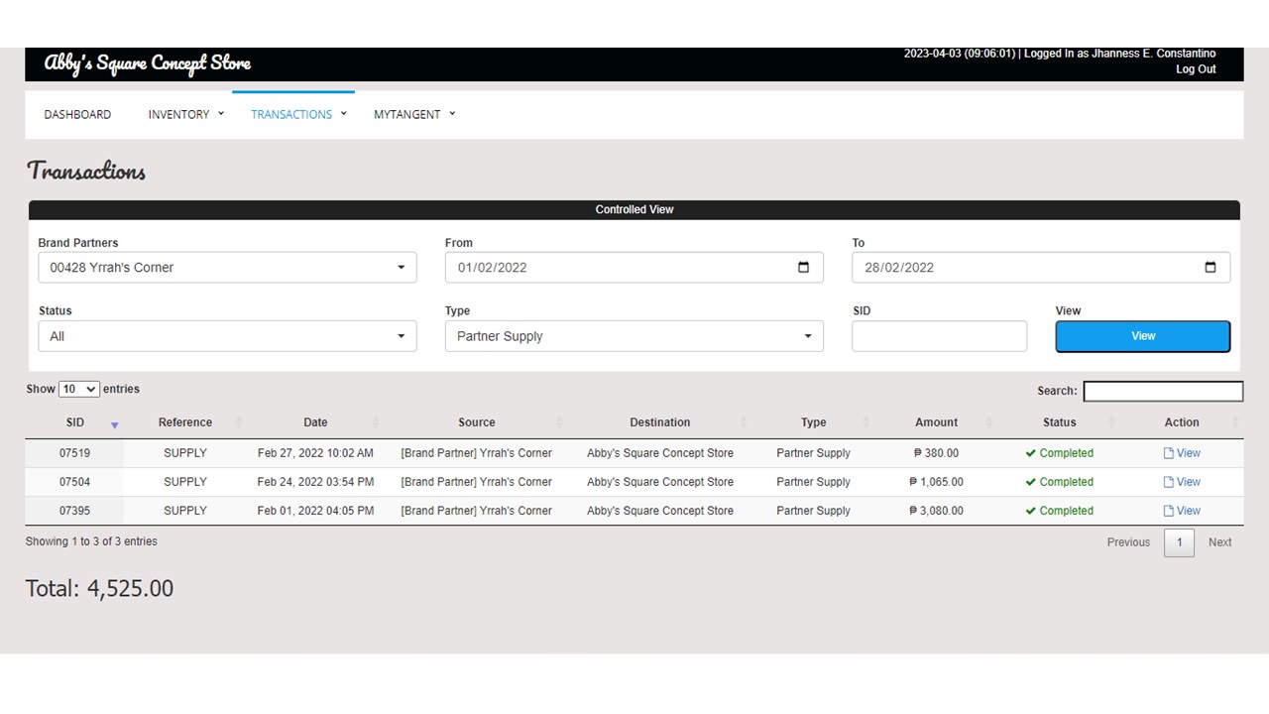This screenshot has height=714, width=1269.
Task: Go to Previous page of results
Action: pos(1128,542)
